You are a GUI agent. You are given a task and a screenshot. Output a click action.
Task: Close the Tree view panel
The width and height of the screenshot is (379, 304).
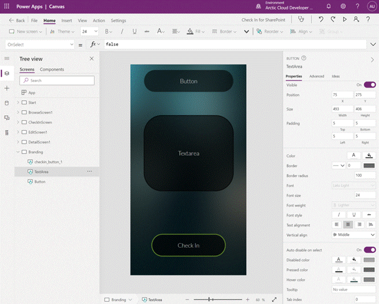coord(91,59)
